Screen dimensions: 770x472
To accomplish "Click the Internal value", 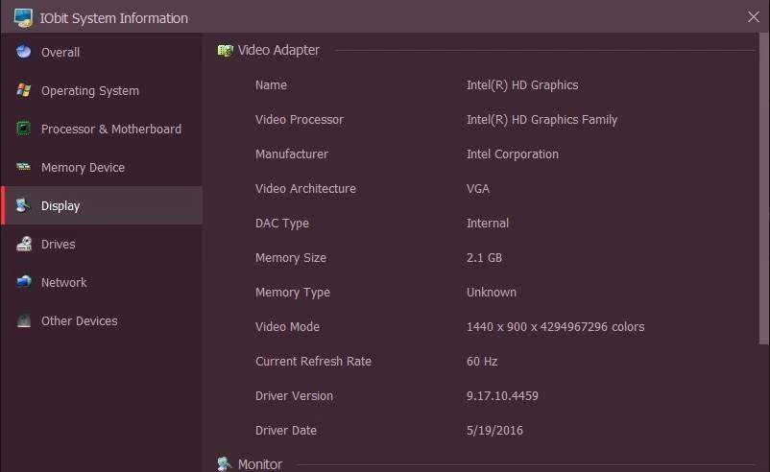I will [x=487, y=224].
